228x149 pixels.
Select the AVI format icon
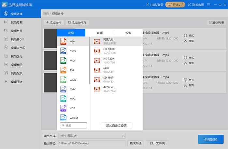63,70
